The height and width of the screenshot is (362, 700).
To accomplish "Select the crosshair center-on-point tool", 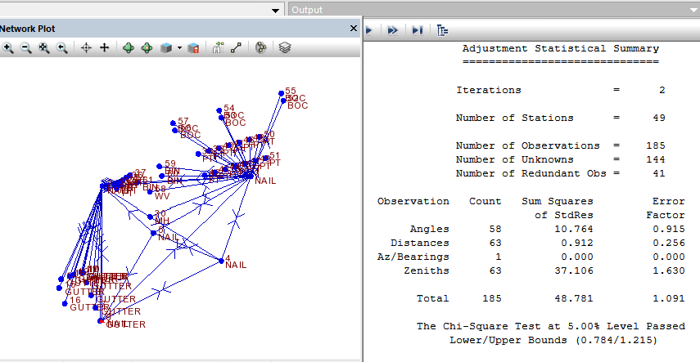I will point(86,48).
